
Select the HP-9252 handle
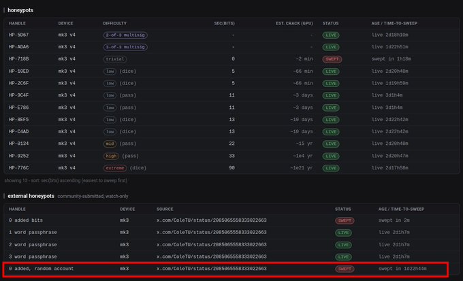click(x=18, y=156)
